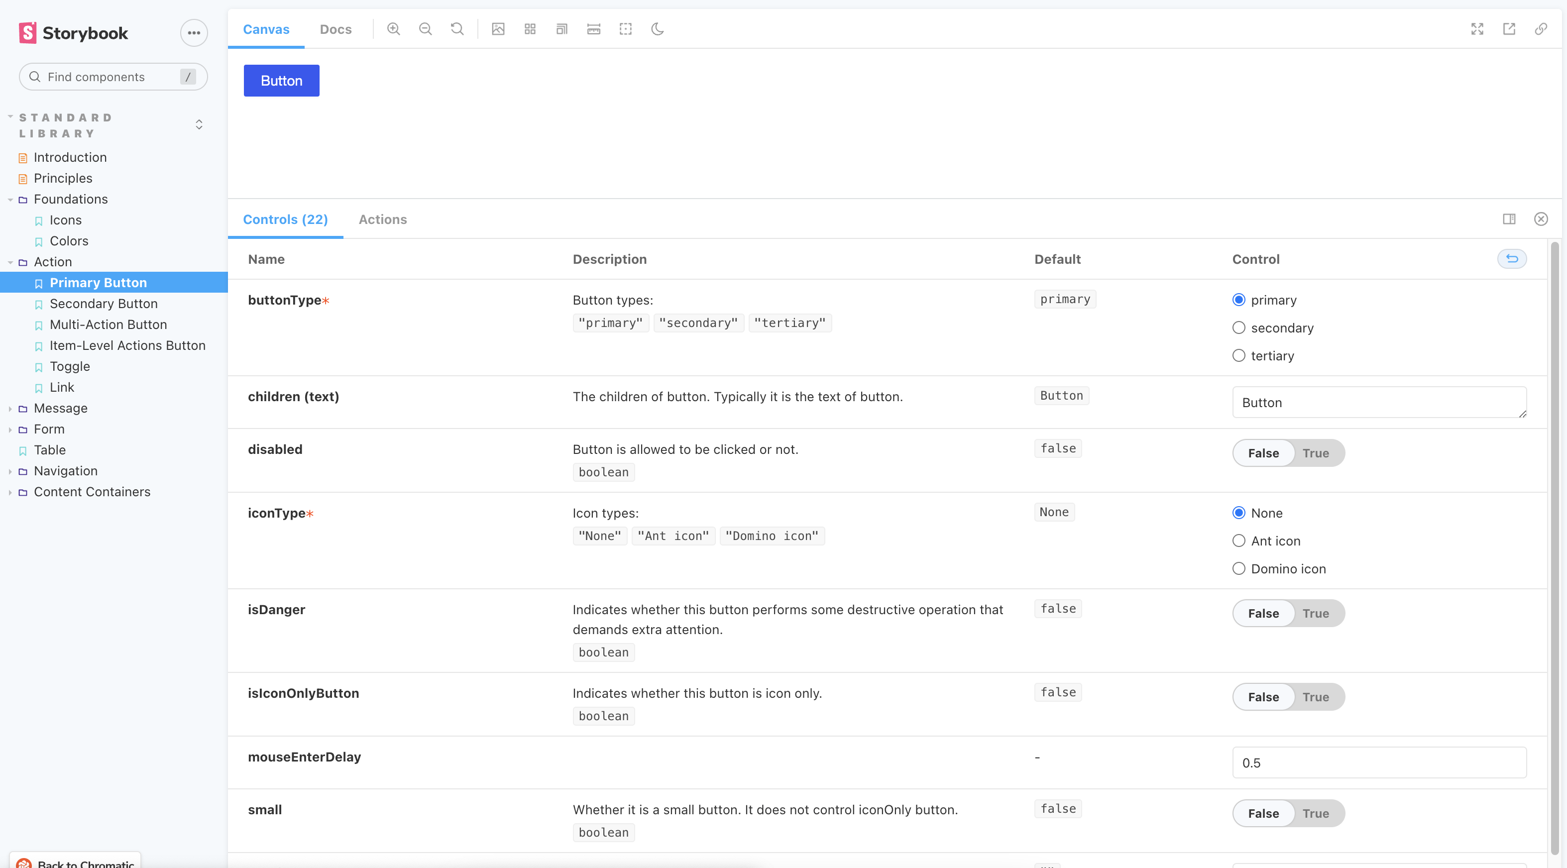Switch to the Docs tab
The width and height of the screenshot is (1567, 868).
(x=336, y=29)
